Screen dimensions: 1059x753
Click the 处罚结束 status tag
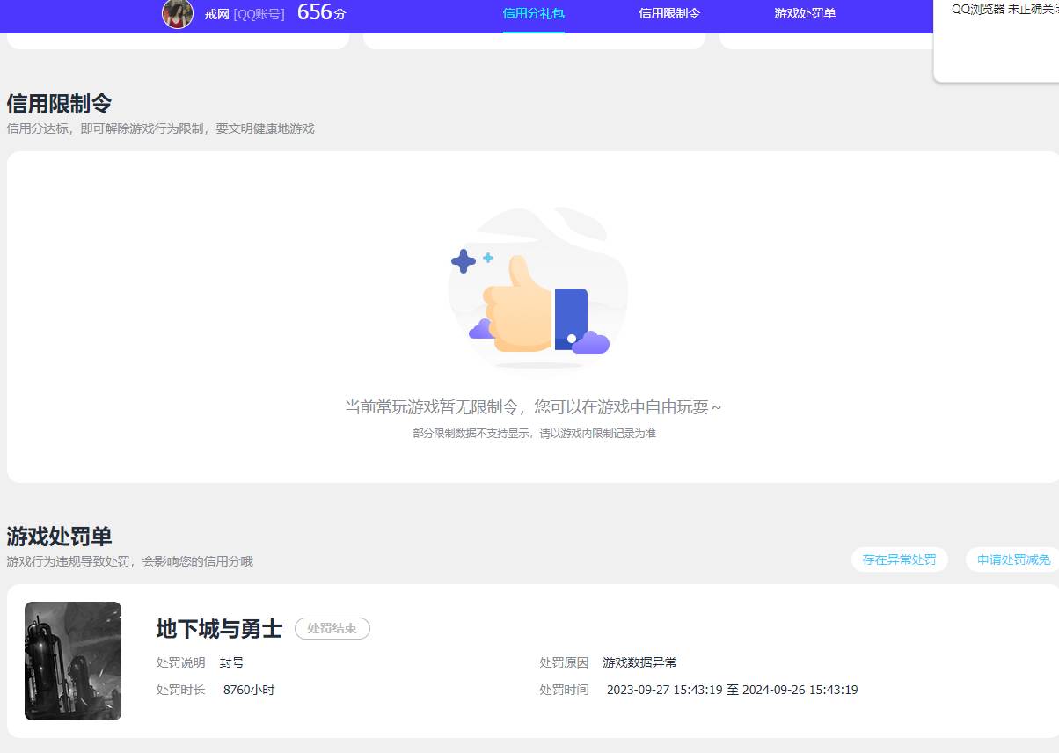click(x=332, y=628)
